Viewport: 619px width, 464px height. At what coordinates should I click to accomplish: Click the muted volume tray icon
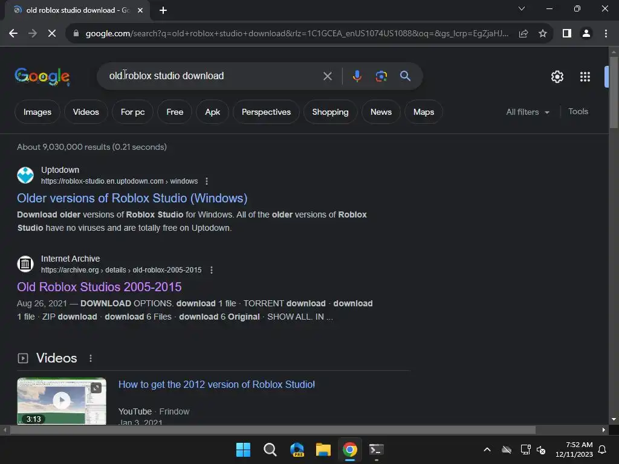point(541,449)
